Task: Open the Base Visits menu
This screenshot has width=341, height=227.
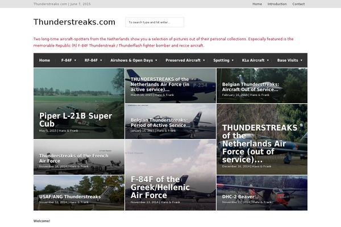Action: click(x=288, y=60)
